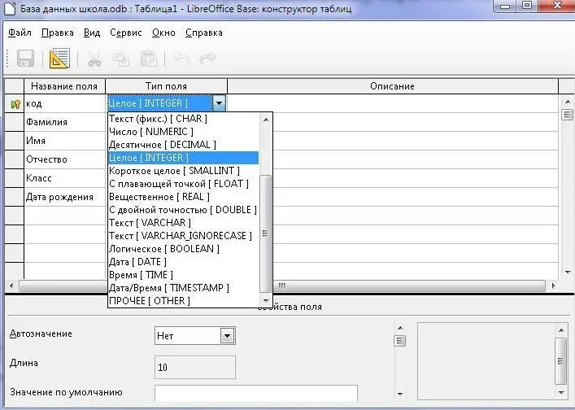Click the Описание column header
The image size is (575, 410).
tap(392, 86)
